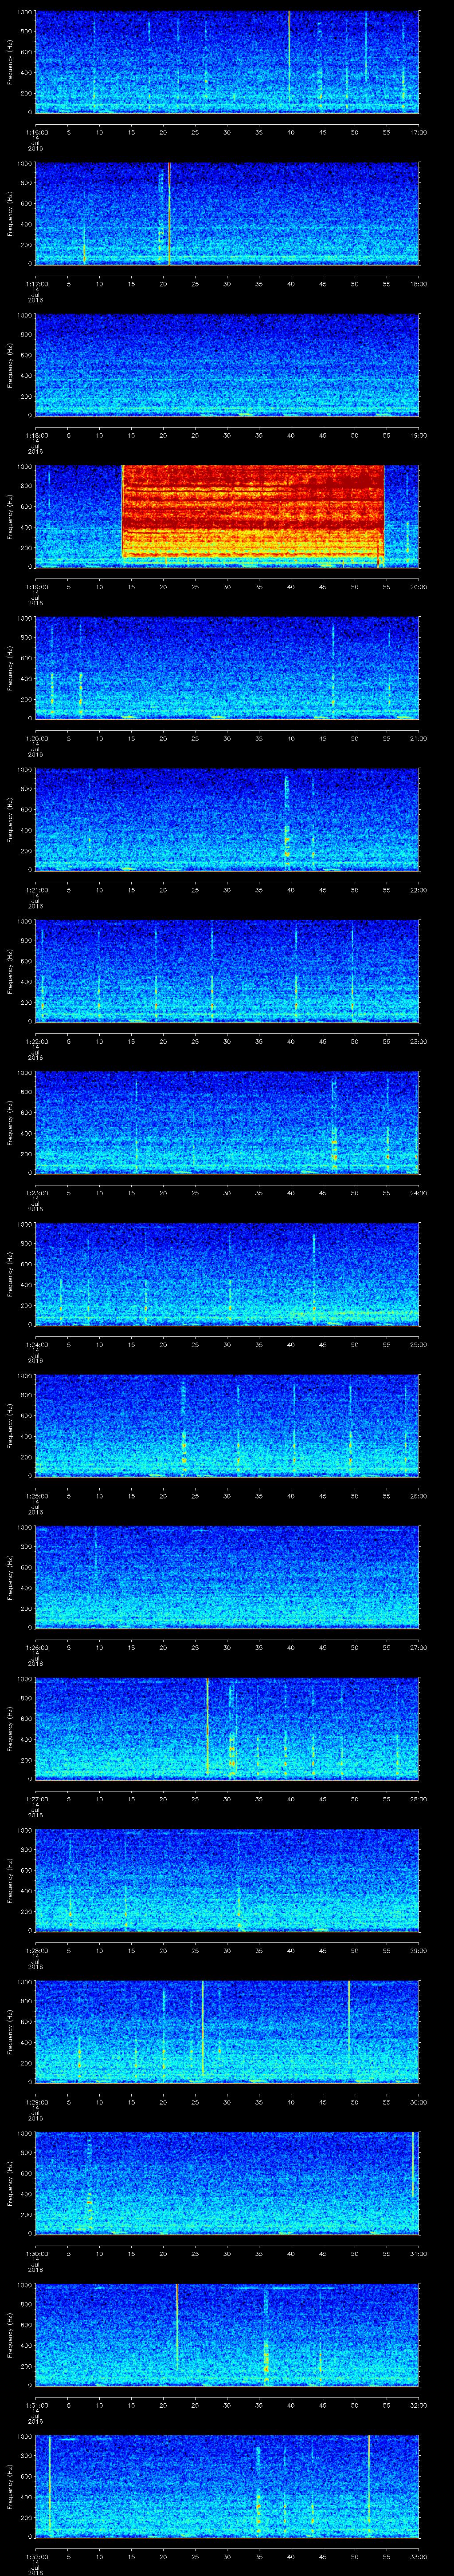Click the 1:28:00 start time label
Image resolution: width=454 pixels, height=2576 pixels.
pos(36,1950)
